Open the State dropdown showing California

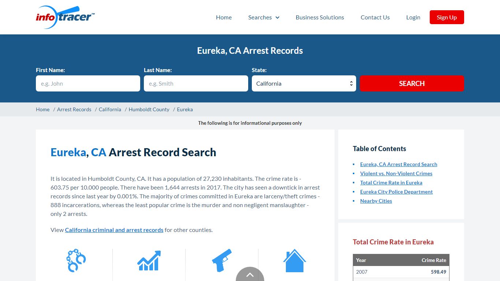pos(304,83)
